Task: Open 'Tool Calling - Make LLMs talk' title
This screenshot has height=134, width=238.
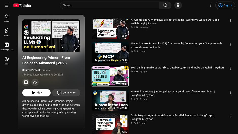Action: [177, 68]
